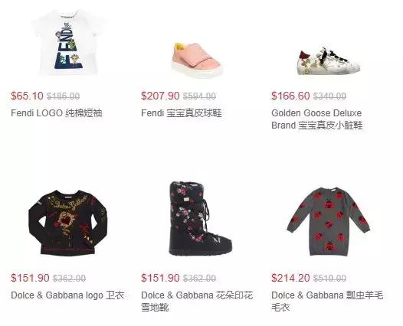This screenshot has width=403, height=326.
Task: Open the Fendi 宝宝真皮球鞋 product link
Action: [181, 113]
